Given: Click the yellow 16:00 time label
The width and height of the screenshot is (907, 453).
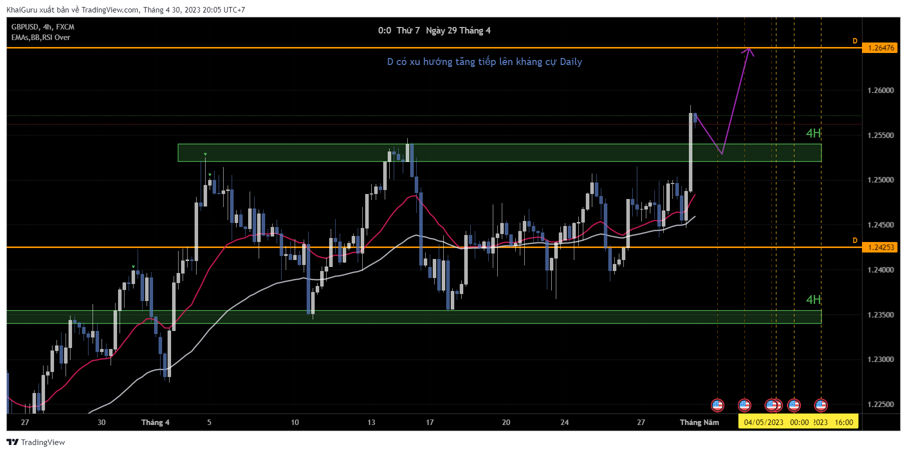Looking at the screenshot, I should tap(844, 422).
